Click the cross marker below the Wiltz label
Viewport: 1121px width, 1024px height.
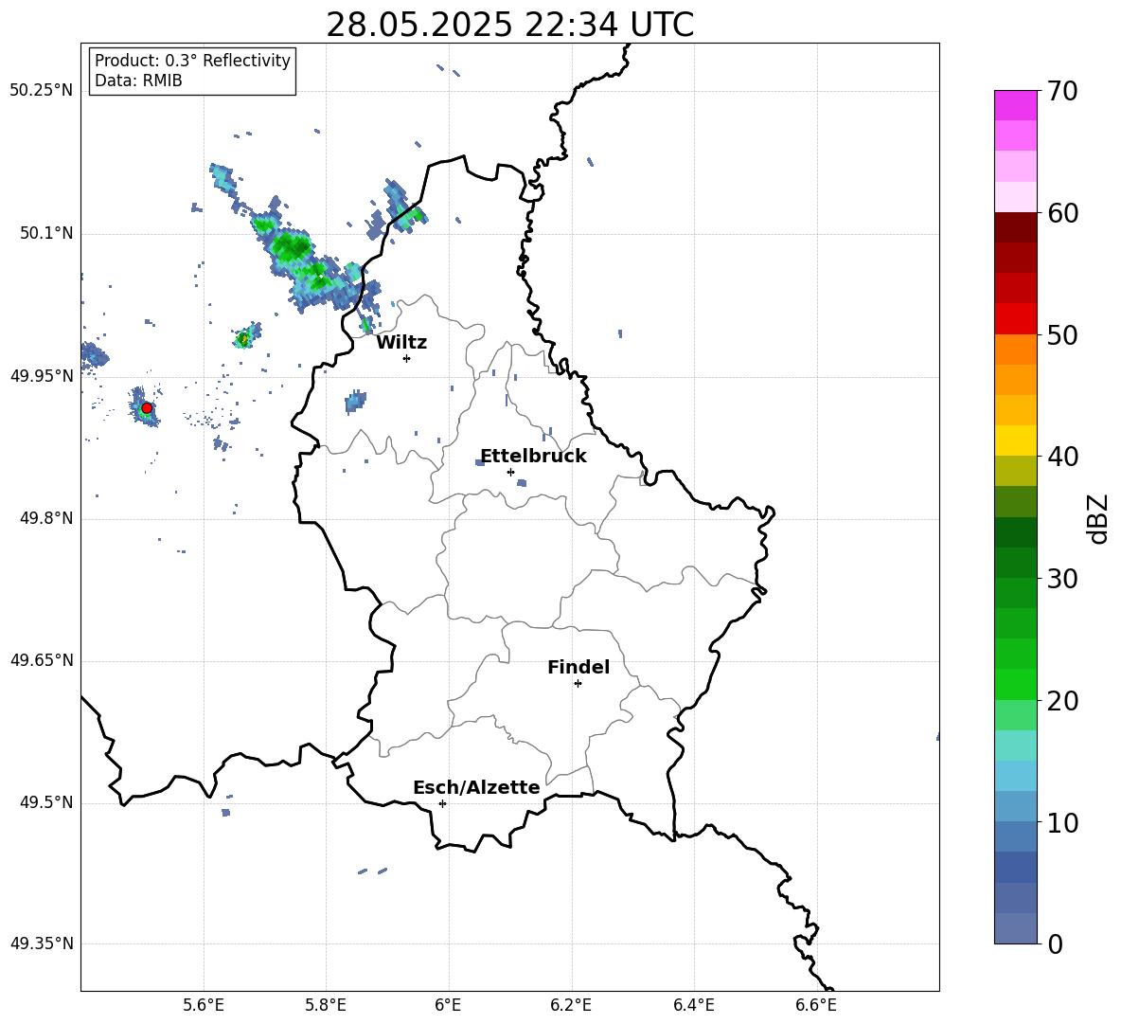tap(406, 358)
